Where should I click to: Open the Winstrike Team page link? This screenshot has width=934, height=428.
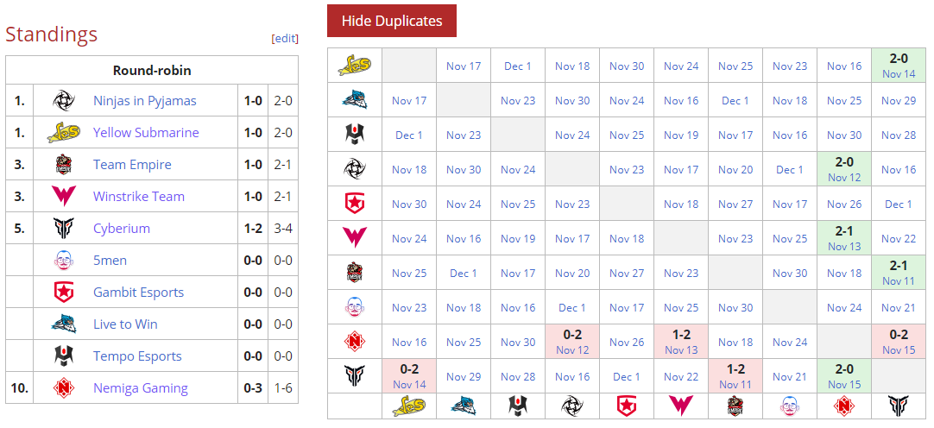pyautogui.click(x=138, y=197)
